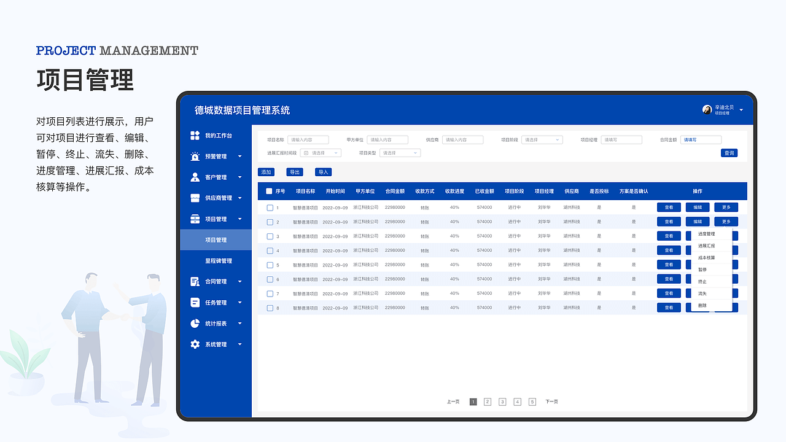Check the checkbox for row 4

pos(270,250)
